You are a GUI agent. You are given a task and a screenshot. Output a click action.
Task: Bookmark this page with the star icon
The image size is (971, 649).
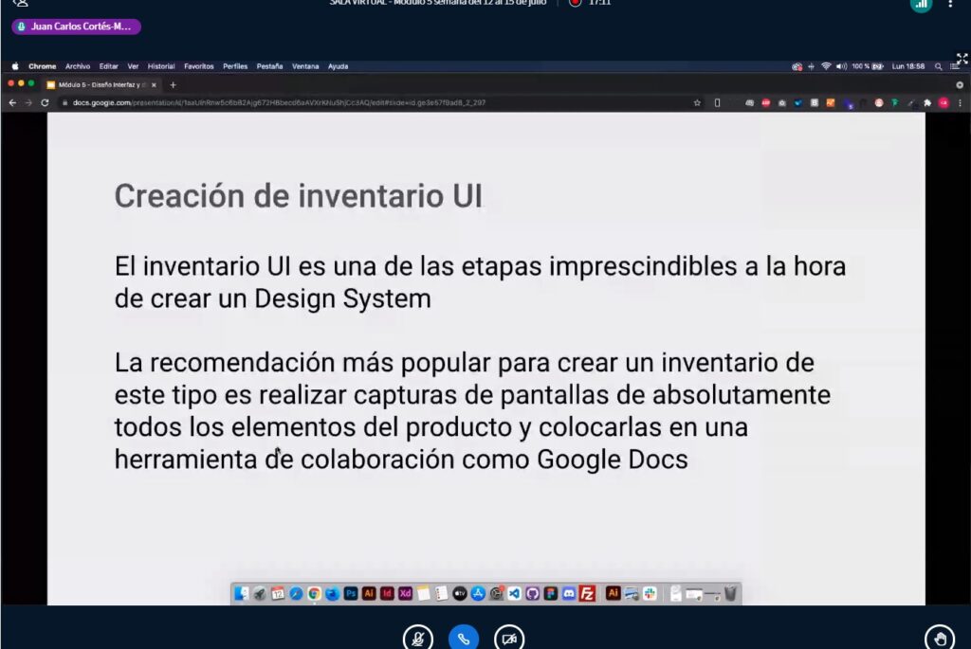pos(697,102)
